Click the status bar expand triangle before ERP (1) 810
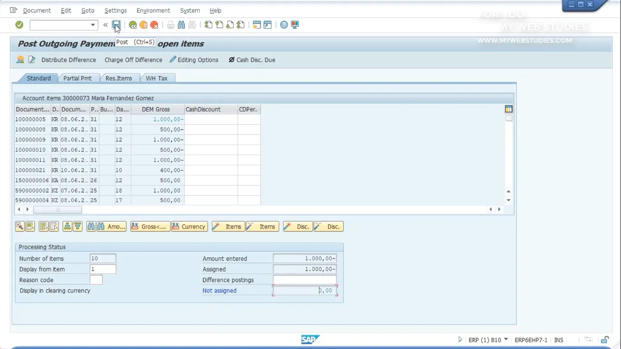Viewport: 621px width, 349px height. point(460,339)
